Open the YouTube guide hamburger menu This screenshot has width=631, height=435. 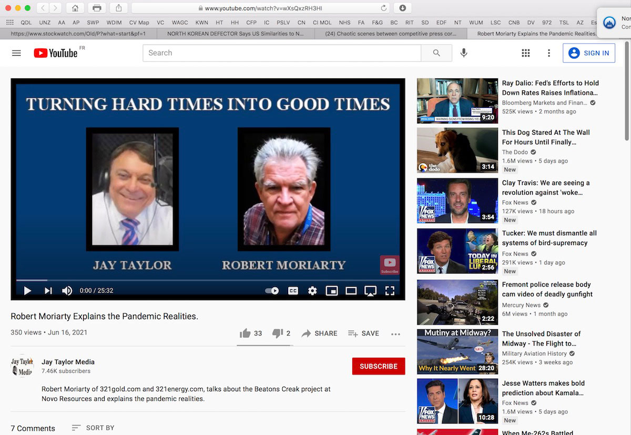coord(16,53)
